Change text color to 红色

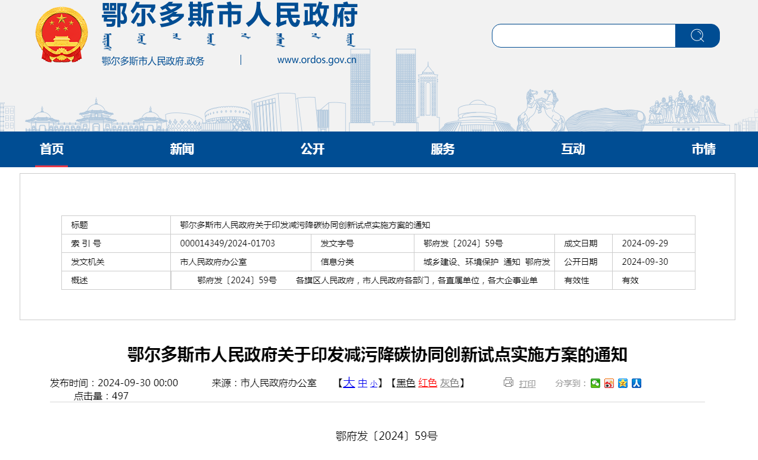point(428,383)
